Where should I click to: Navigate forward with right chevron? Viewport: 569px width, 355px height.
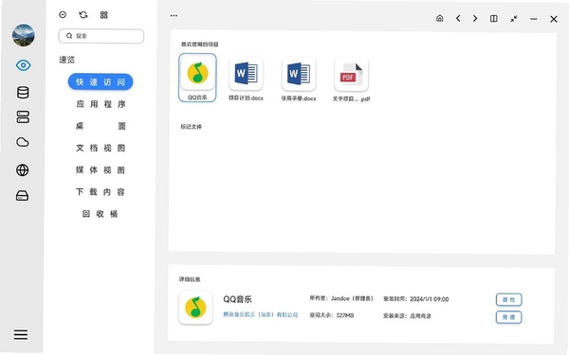click(x=475, y=18)
